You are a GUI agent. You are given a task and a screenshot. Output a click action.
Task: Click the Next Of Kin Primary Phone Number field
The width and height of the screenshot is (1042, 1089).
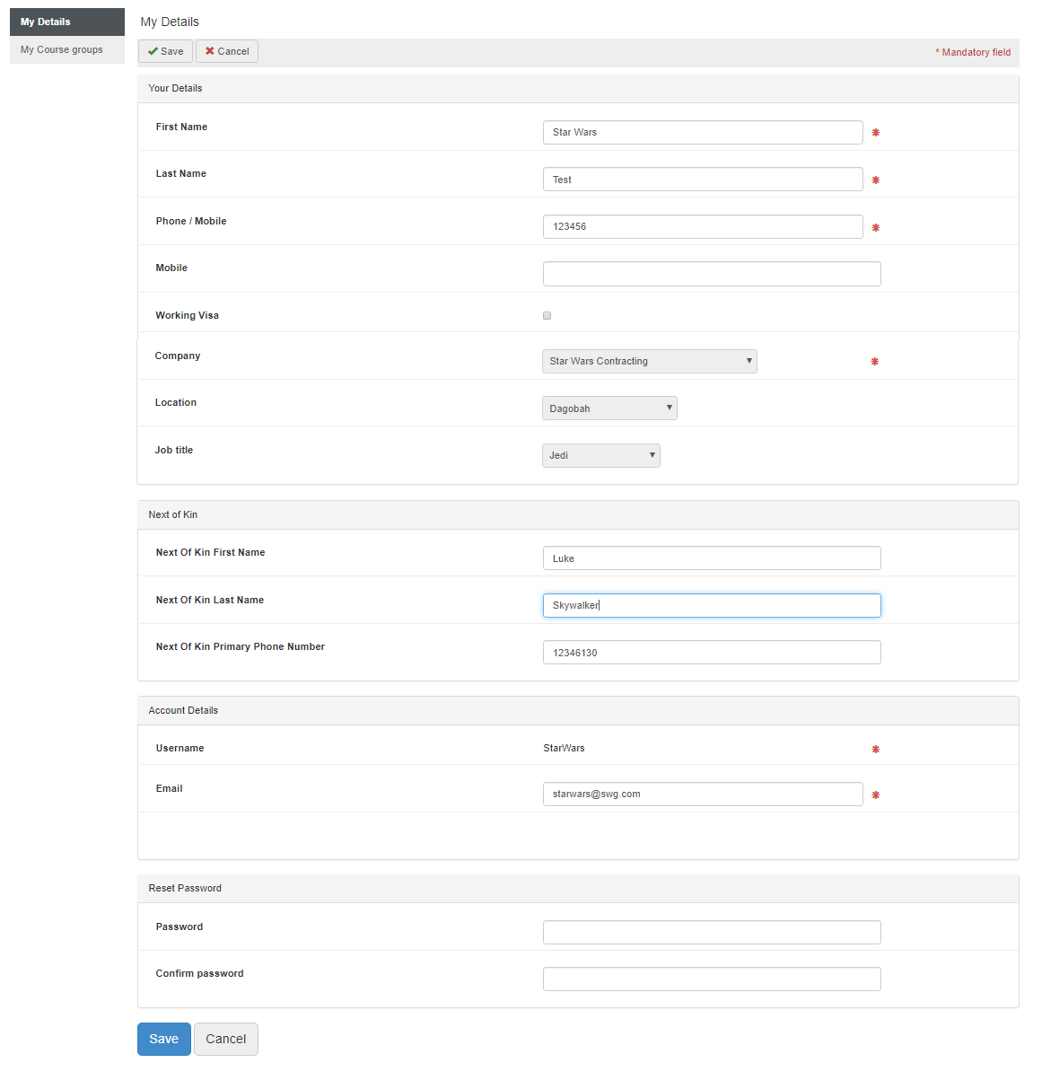tap(711, 653)
